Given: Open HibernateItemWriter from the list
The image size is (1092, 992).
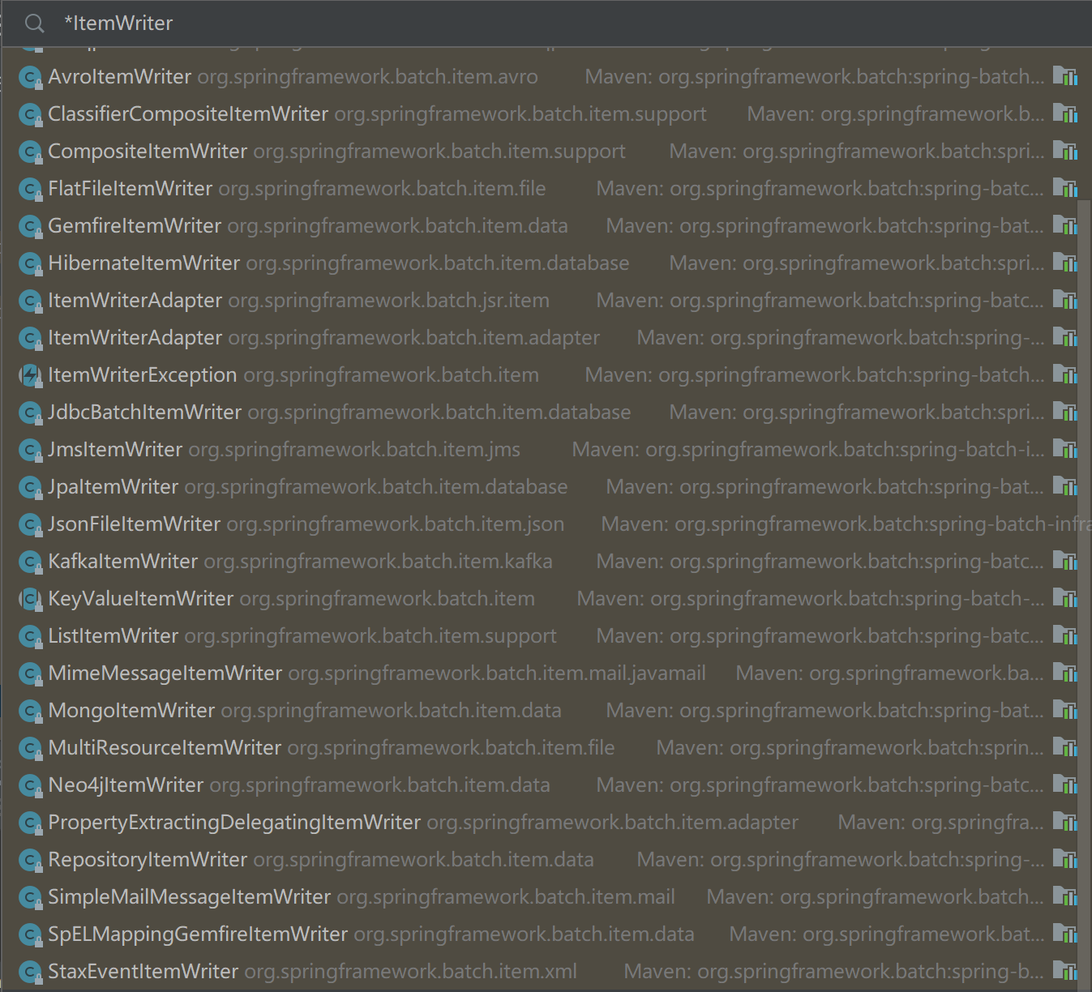Looking at the screenshot, I should pos(144,263).
